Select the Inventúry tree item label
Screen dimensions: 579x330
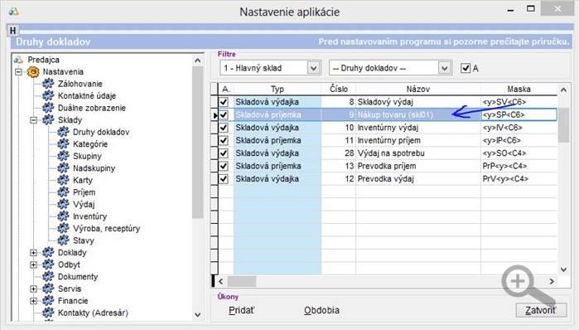click(x=89, y=216)
